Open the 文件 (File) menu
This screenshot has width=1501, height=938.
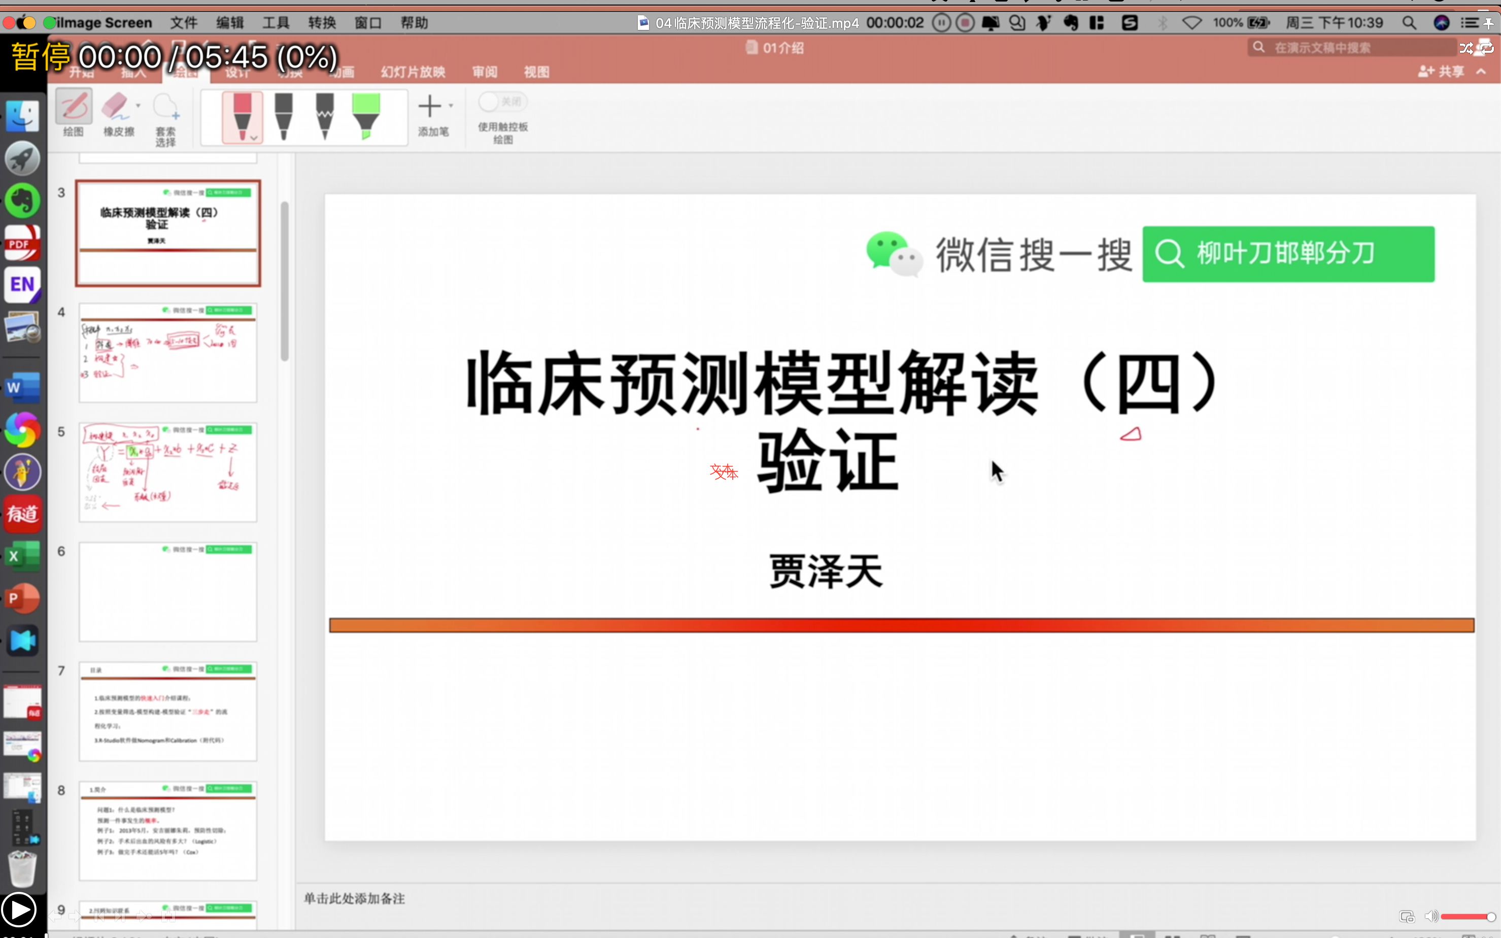point(184,23)
